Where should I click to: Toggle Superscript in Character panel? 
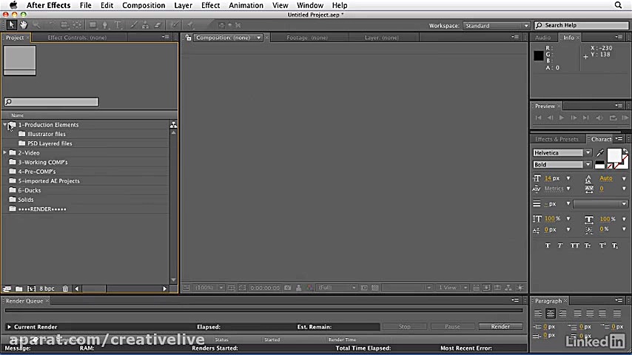[602, 246]
